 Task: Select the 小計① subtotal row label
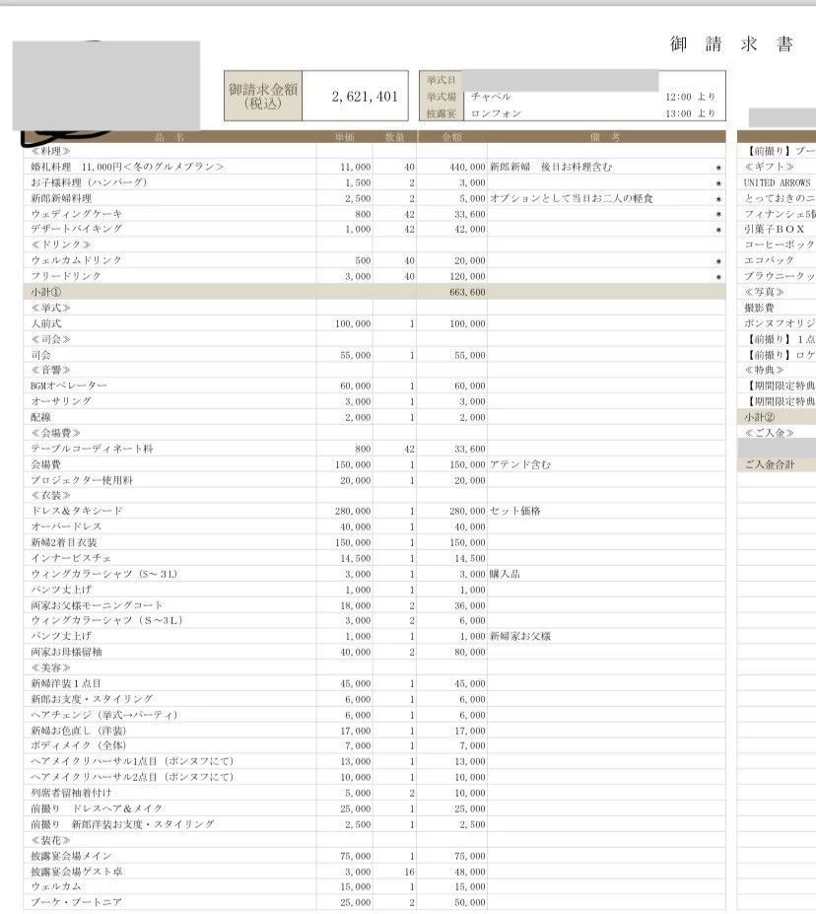[46, 292]
